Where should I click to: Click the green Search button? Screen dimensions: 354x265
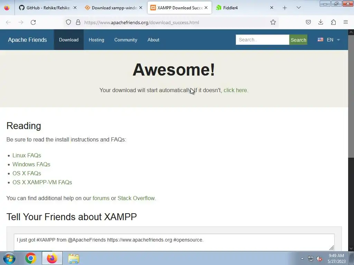pyautogui.click(x=298, y=40)
